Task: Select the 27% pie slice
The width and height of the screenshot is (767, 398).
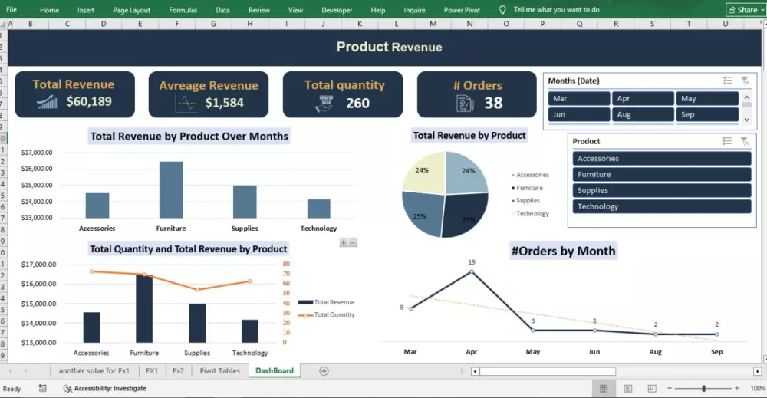Action: pos(466,214)
